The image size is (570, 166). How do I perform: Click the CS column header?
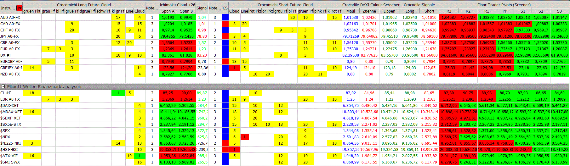click(225, 8)
